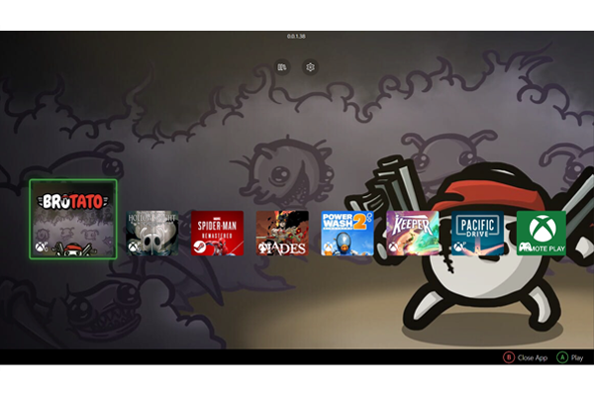Open the library icon at top
Viewport: 594px width, 396px height.
click(x=282, y=67)
